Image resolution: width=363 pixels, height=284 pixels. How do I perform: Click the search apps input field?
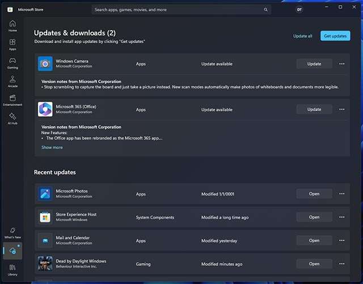[176, 10]
